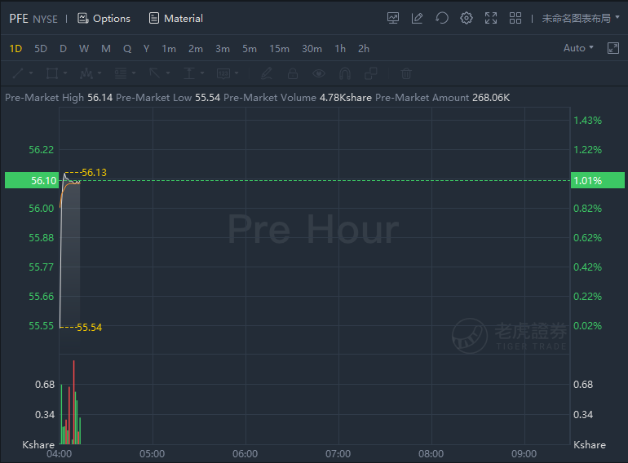Click the Pre-Market Low 55.54 value
This screenshot has height=463, width=628.
pyautogui.click(x=207, y=98)
